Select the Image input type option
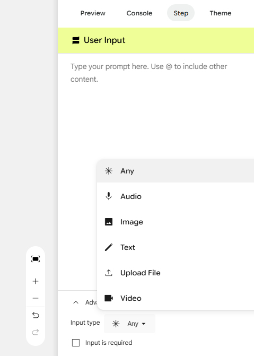The width and height of the screenshot is (254, 356). pos(176,222)
